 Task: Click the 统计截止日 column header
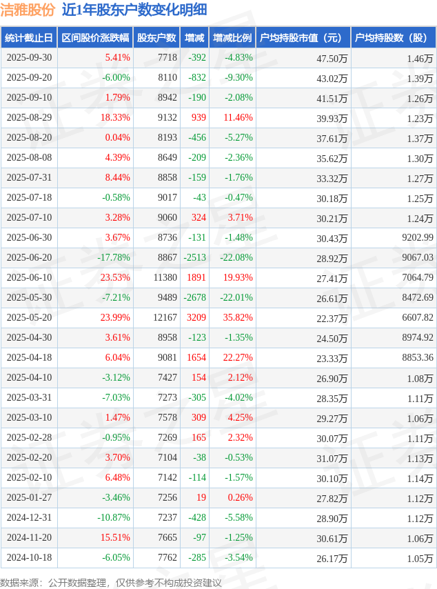pos(29,38)
